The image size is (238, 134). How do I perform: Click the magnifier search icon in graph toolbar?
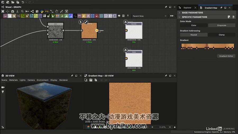point(22,11)
